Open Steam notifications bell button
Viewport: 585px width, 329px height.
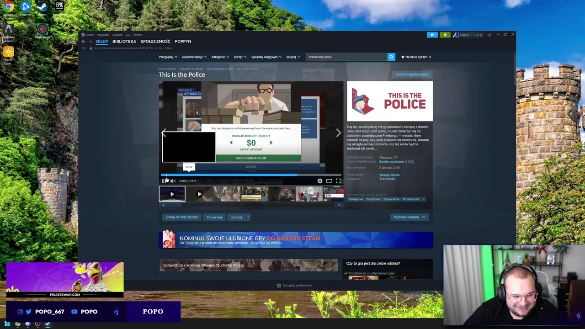(x=445, y=35)
